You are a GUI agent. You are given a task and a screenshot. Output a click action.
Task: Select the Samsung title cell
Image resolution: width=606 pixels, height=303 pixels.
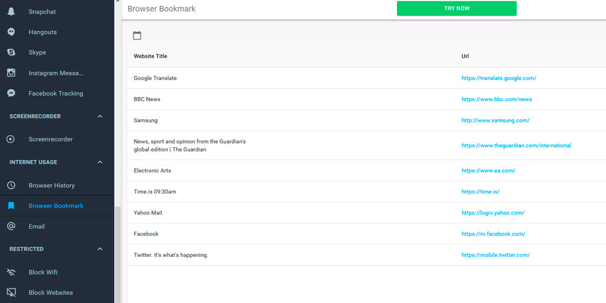(x=145, y=120)
